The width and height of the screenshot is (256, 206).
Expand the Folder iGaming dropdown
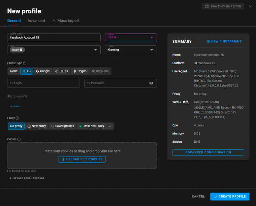tap(131, 50)
